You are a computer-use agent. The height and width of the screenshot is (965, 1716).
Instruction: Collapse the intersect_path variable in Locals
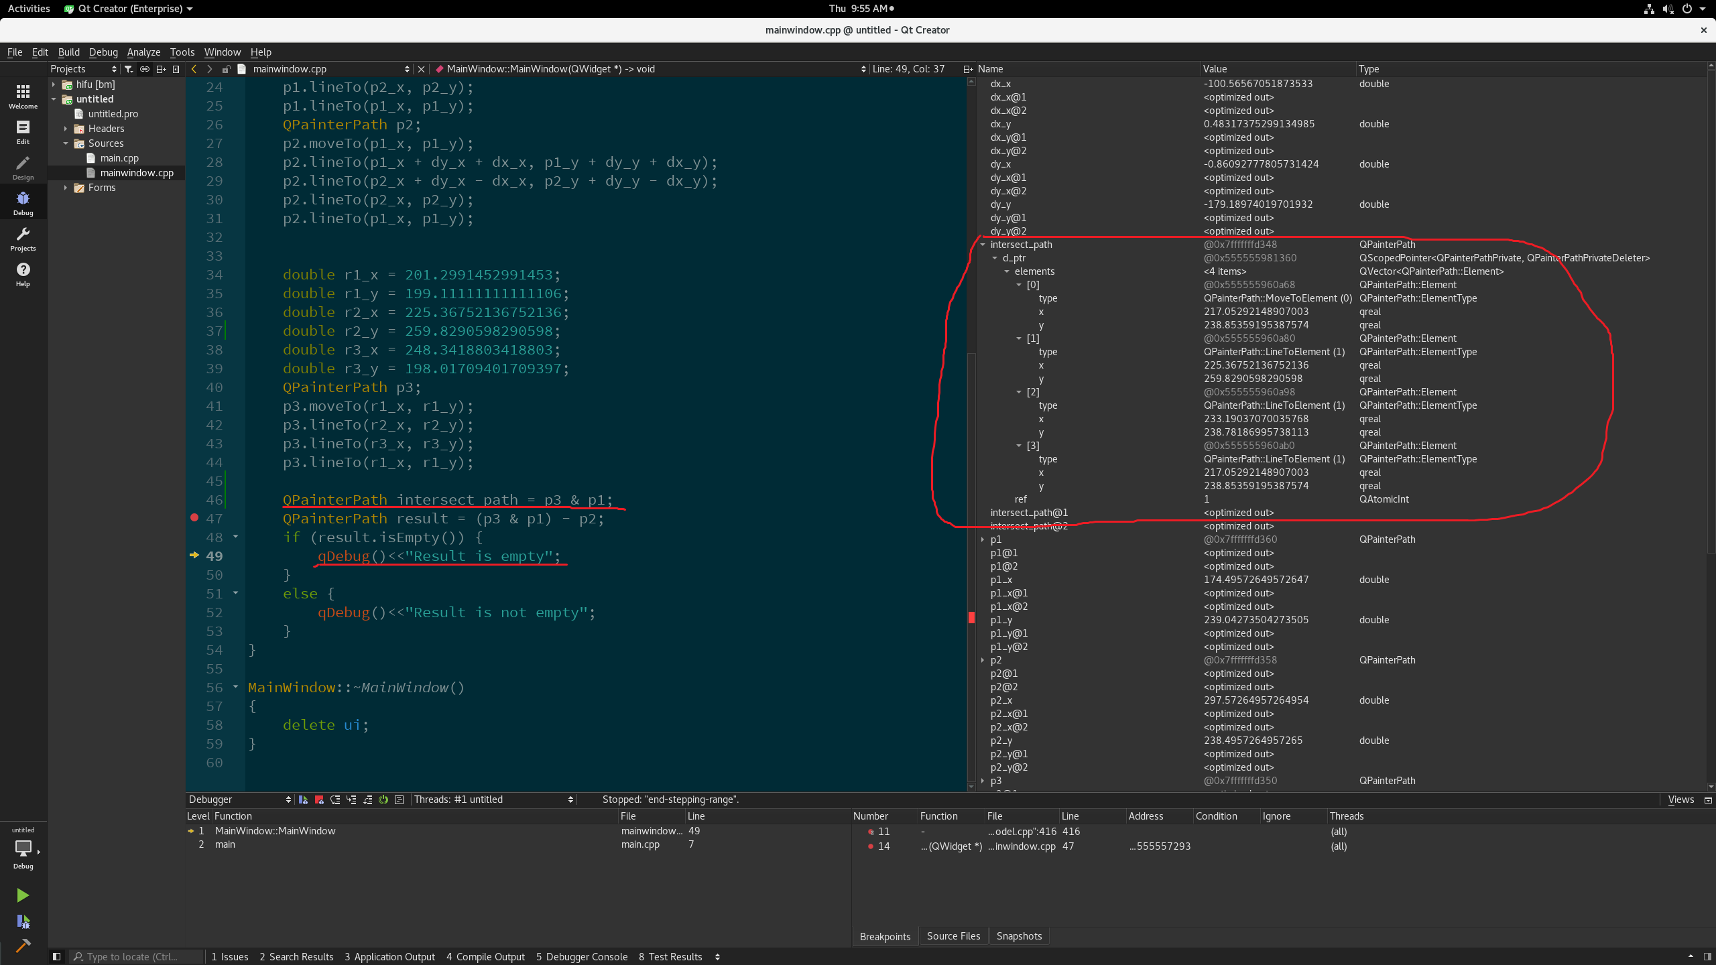[x=983, y=245]
